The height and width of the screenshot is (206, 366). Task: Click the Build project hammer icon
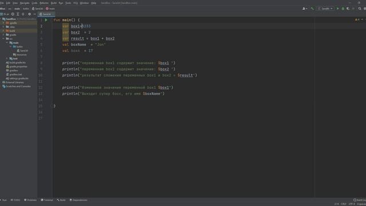312,9
